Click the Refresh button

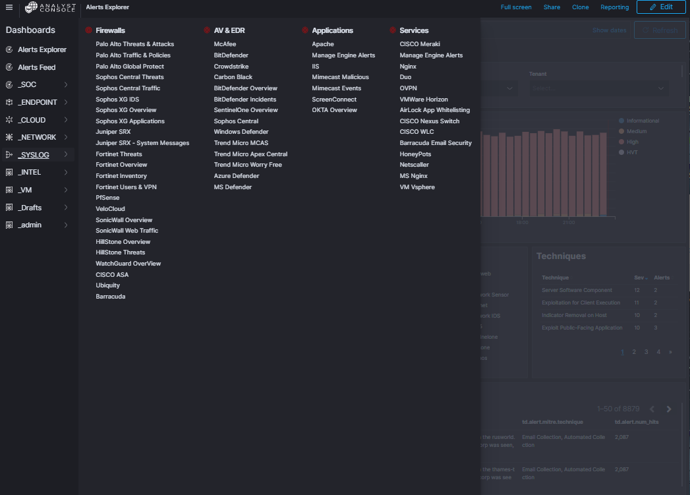pyautogui.click(x=660, y=30)
